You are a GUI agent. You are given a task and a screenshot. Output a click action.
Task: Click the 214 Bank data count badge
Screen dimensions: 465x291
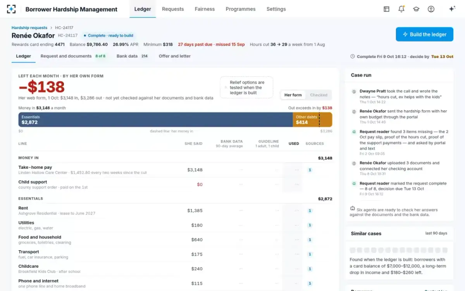point(145,56)
